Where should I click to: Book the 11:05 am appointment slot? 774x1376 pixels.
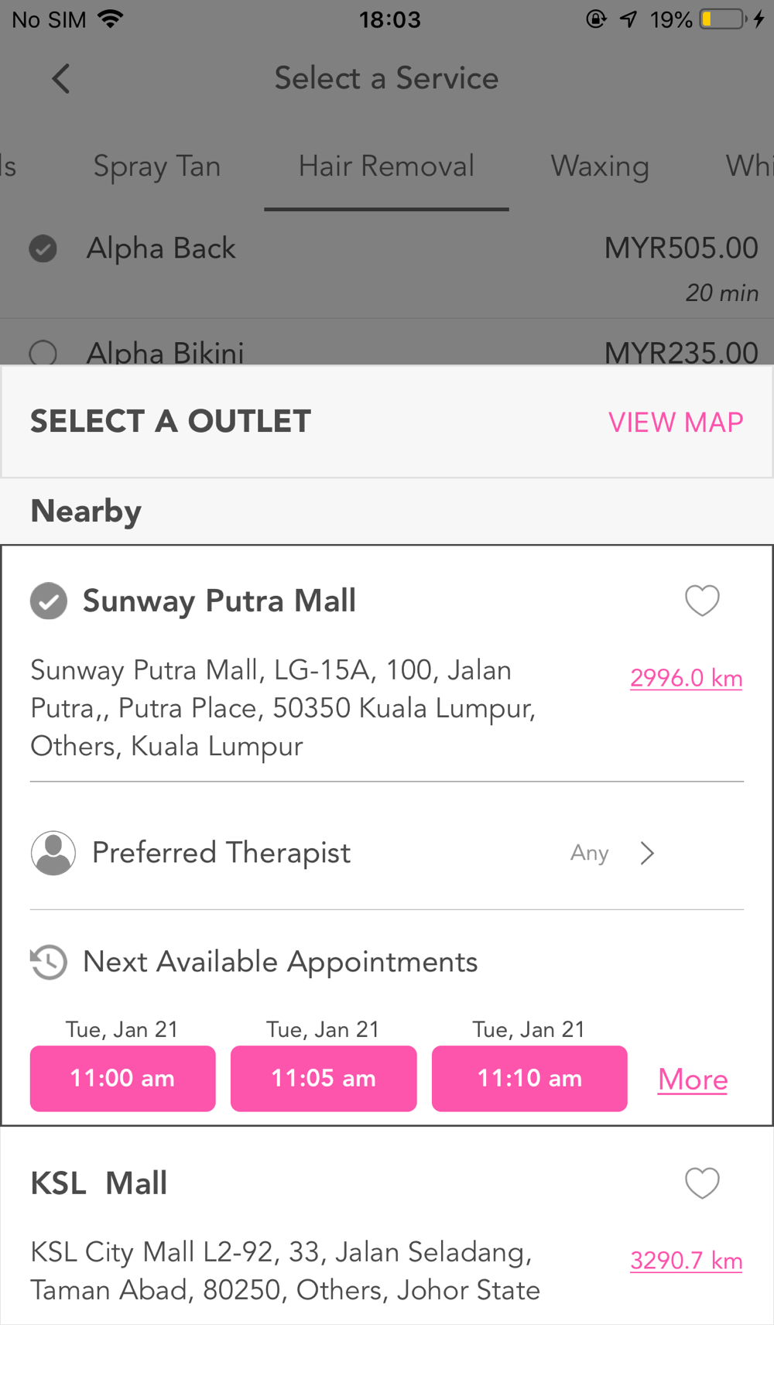[324, 1078]
